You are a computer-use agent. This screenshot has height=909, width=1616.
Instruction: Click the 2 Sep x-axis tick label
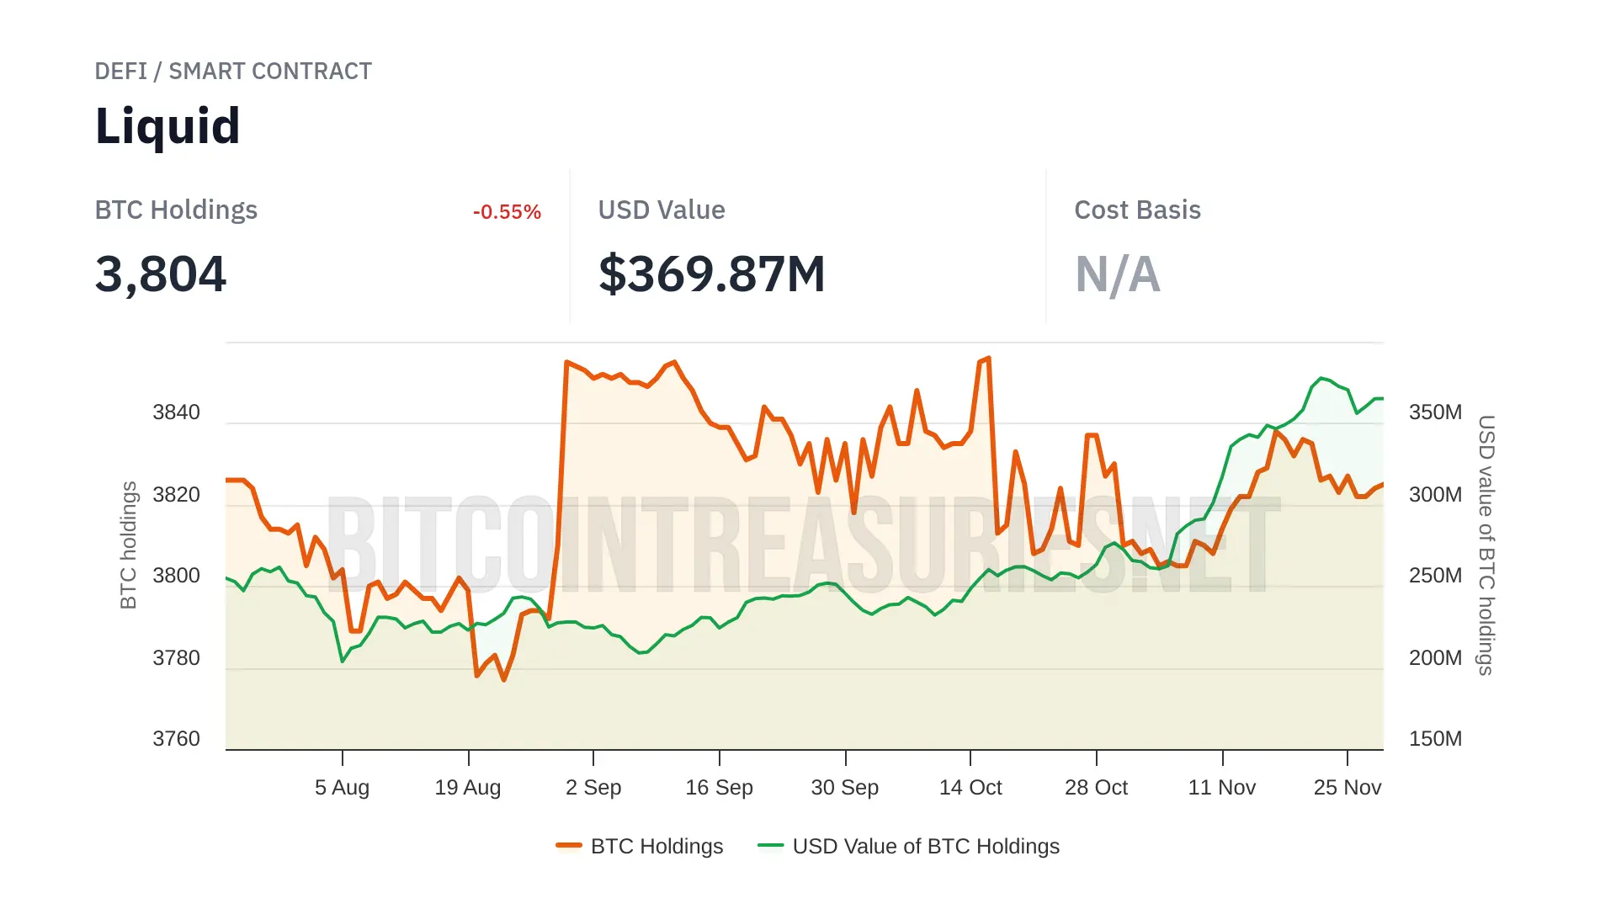593,788
